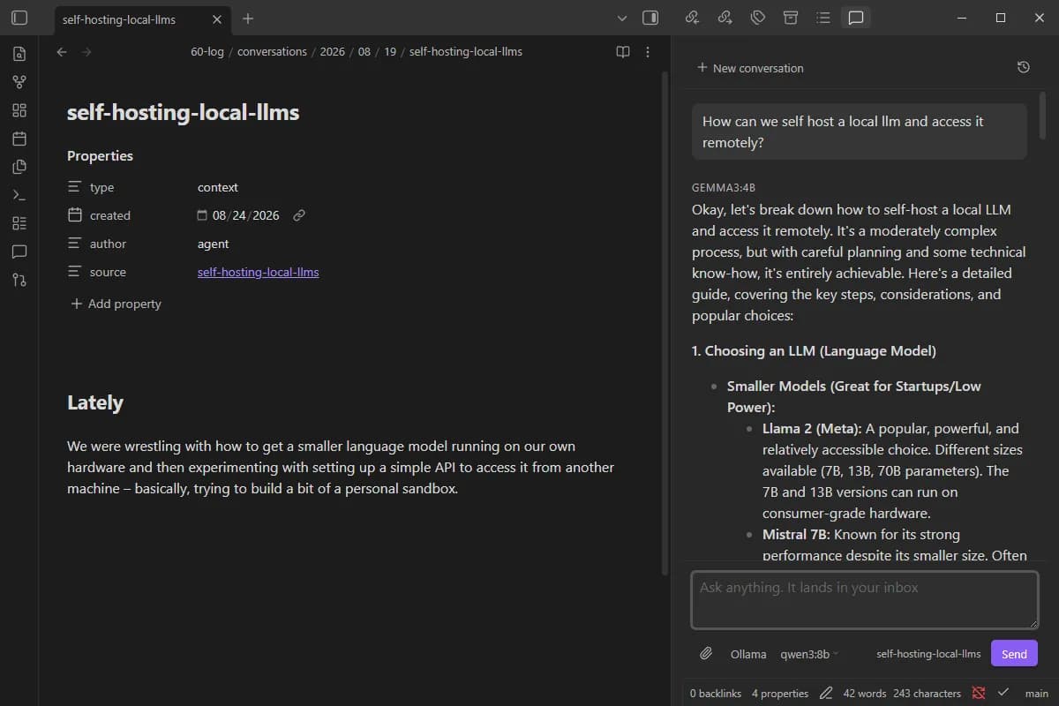
Task: Navigate back with left arrow
Action: pyautogui.click(x=62, y=52)
